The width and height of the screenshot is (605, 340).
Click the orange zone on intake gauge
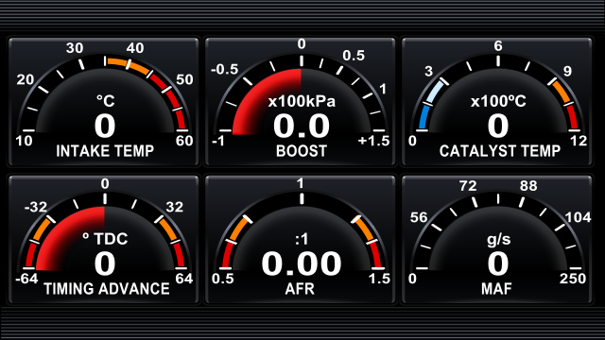click(129, 65)
